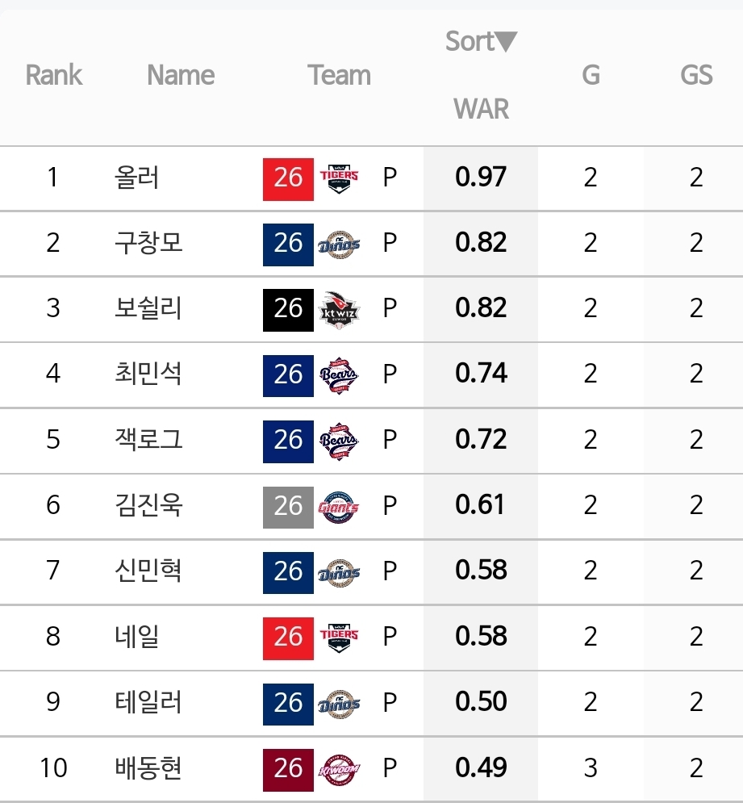The image size is (743, 803).
Task: Click the Name column header
Action: click(x=181, y=75)
